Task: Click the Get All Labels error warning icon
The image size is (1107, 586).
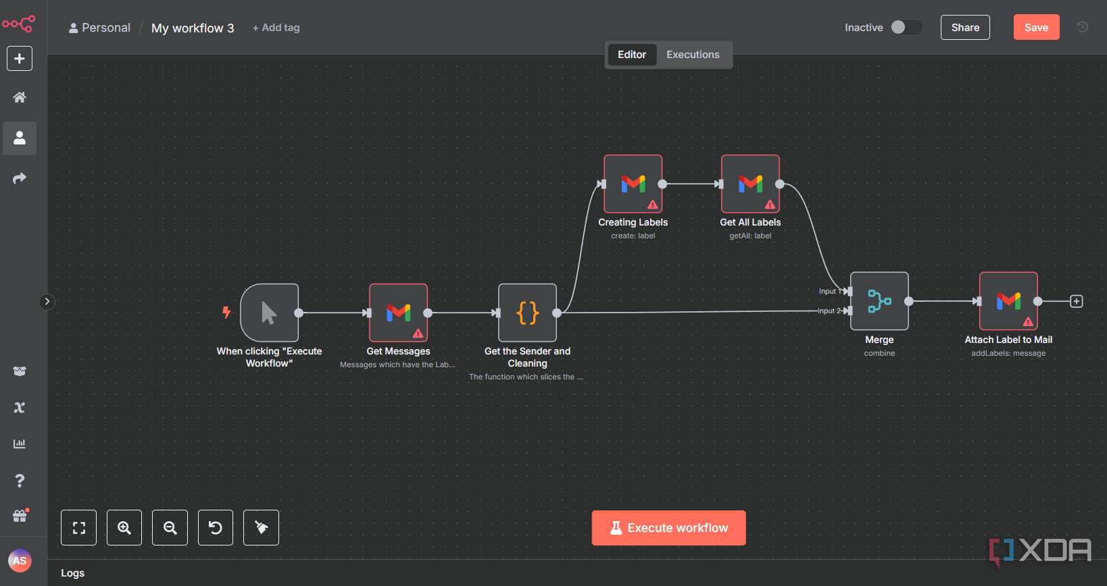Action: tap(770, 204)
